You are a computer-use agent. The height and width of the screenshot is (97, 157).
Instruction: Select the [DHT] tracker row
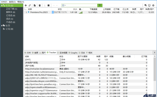coord(86,60)
